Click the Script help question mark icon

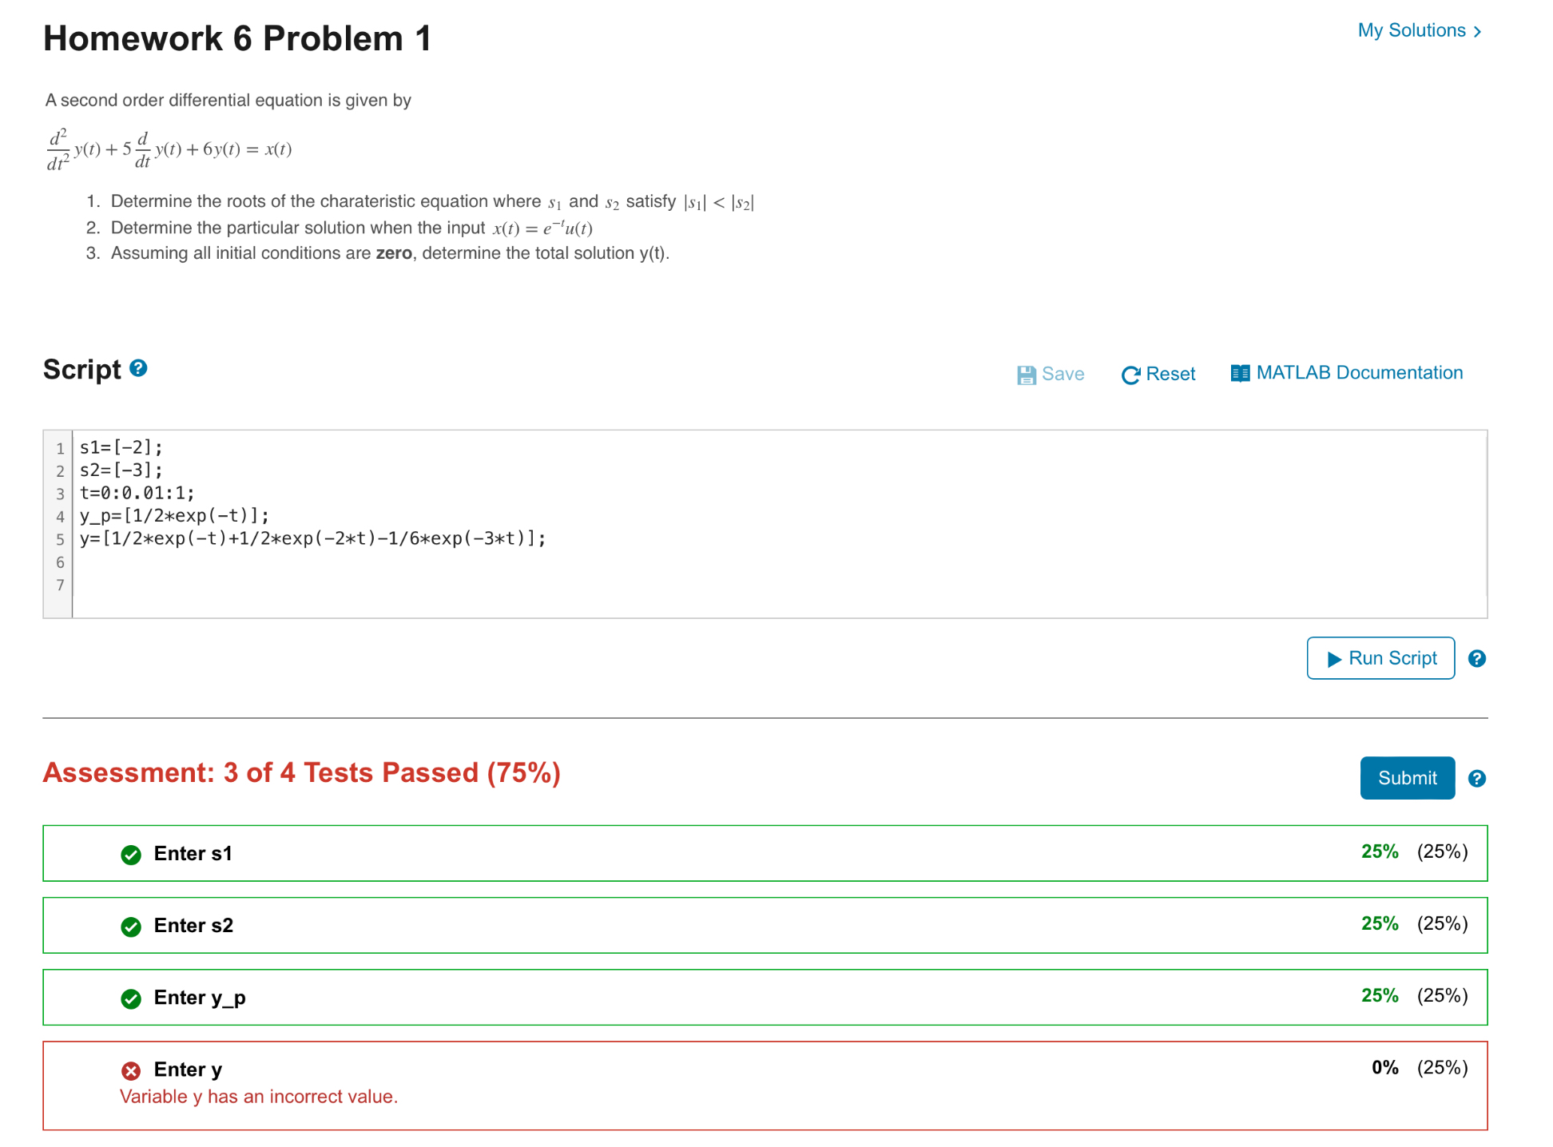coord(137,368)
